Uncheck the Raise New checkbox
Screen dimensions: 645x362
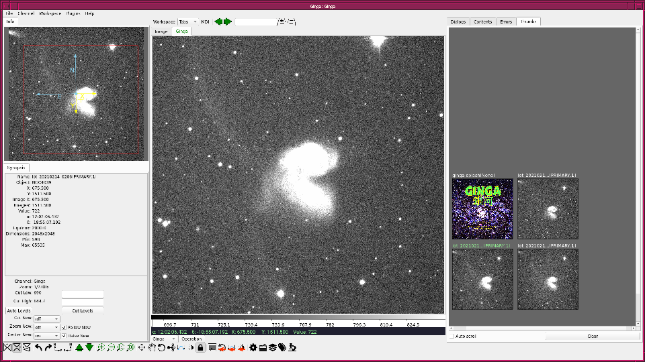(x=64, y=335)
